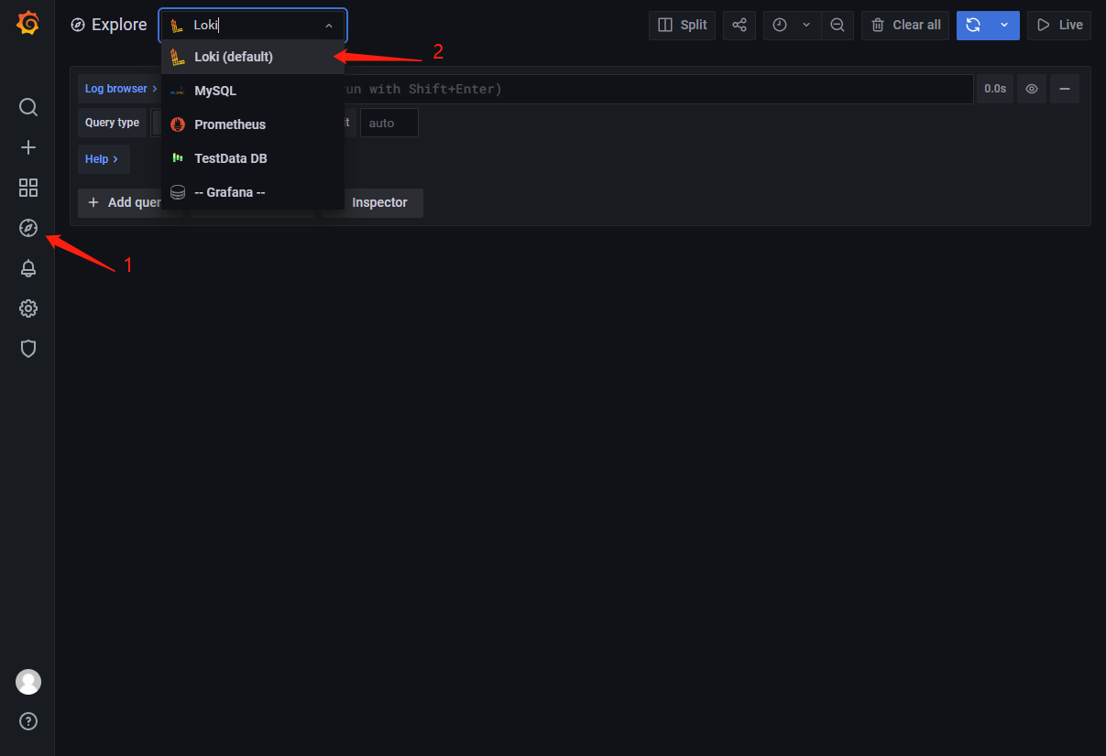Select MySQL data source
The height and width of the screenshot is (756, 1106).
point(253,91)
